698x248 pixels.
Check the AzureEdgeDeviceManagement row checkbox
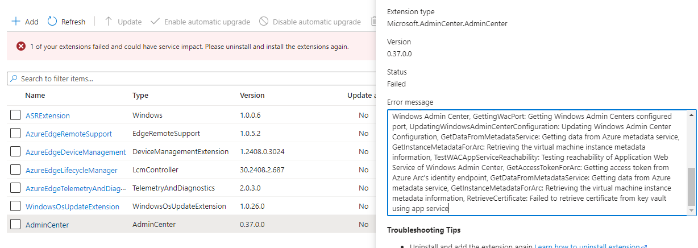[16, 152]
